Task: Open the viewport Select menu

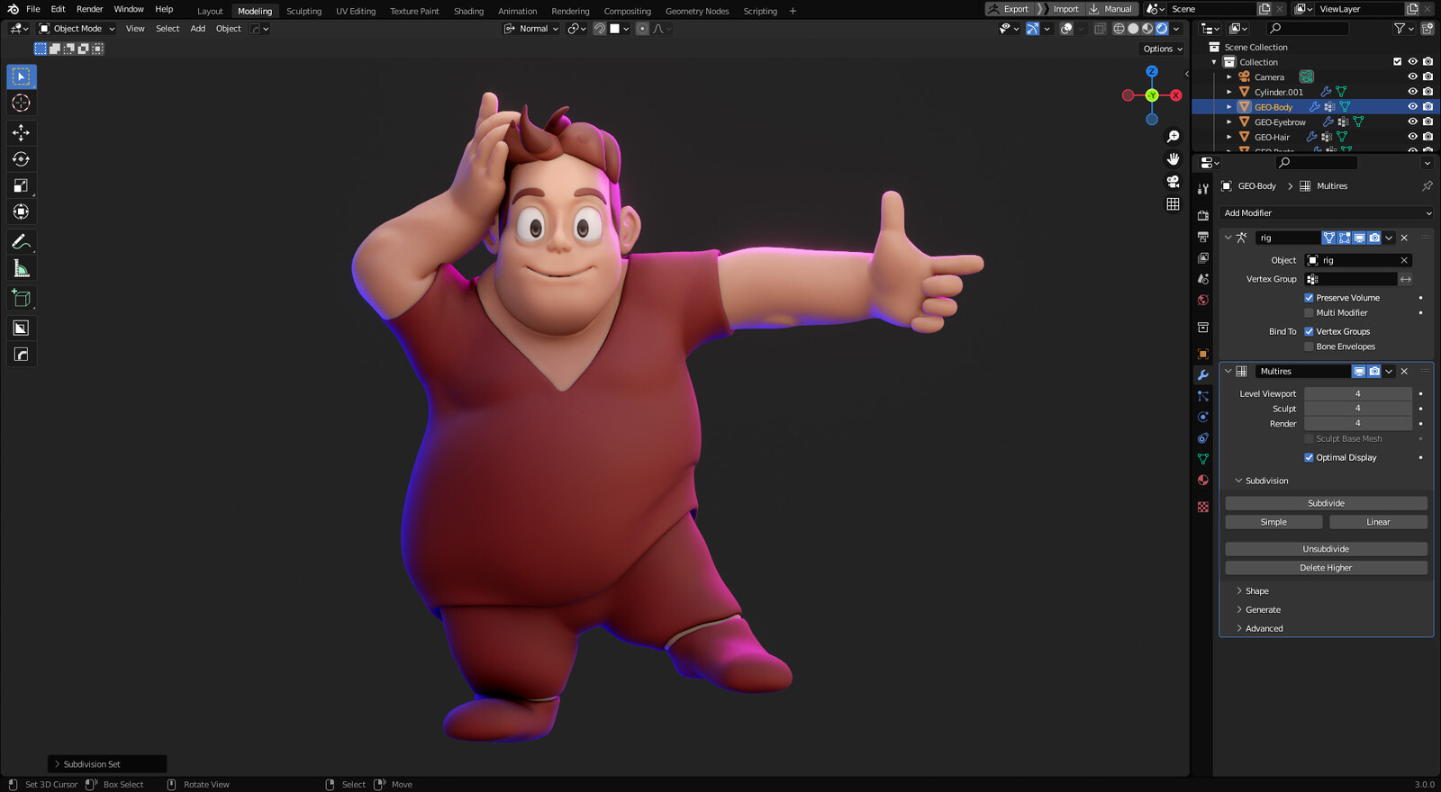Action: 168,29
